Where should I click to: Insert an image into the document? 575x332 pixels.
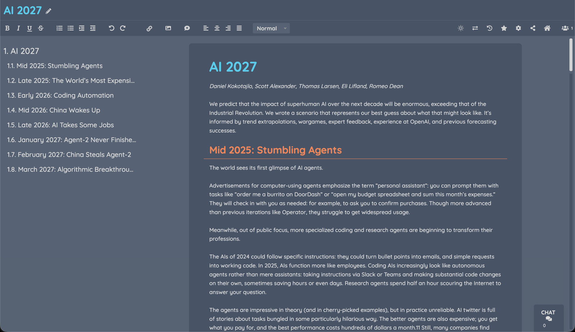[x=168, y=28]
